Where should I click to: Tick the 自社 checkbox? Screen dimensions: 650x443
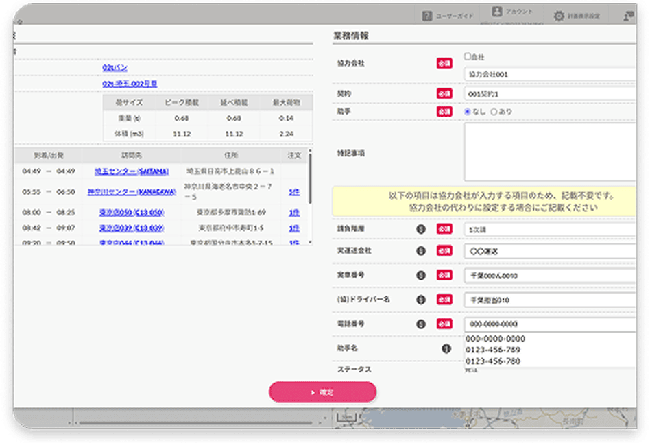tap(468, 56)
